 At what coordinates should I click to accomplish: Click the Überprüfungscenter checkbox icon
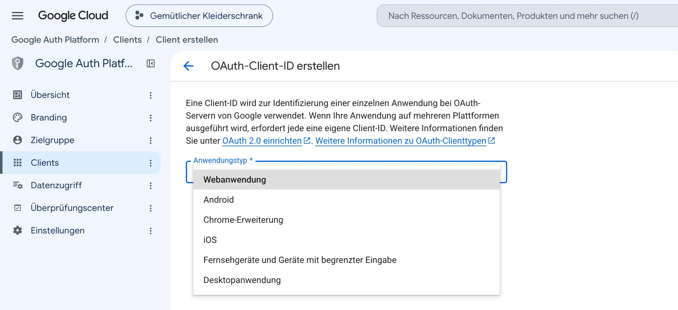click(x=18, y=208)
